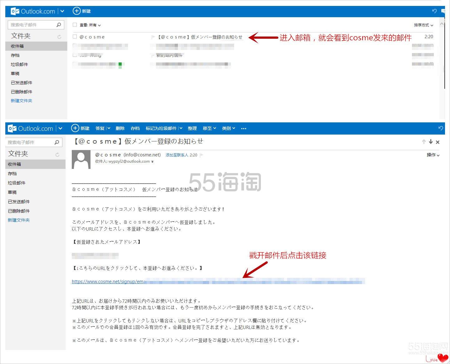450x364 pixels.
Task: Click 新建文件夹 link in bottom message window
Action: tap(19, 220)
